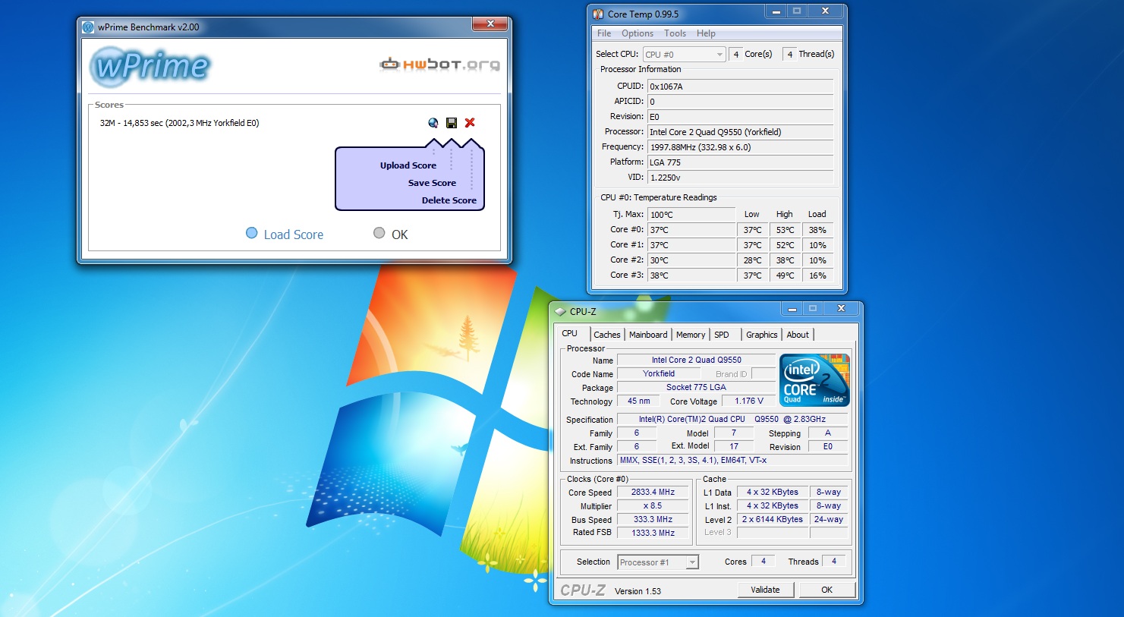Click the Core Voltage 1.176 V value
The height and width of the screenshot is (617, 1124).
click(x=749, y=401)
